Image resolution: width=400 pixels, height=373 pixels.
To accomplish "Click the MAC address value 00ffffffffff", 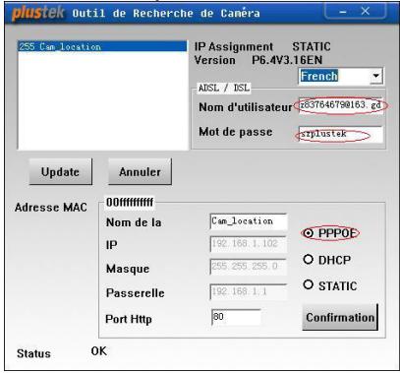I will (130, 203).
